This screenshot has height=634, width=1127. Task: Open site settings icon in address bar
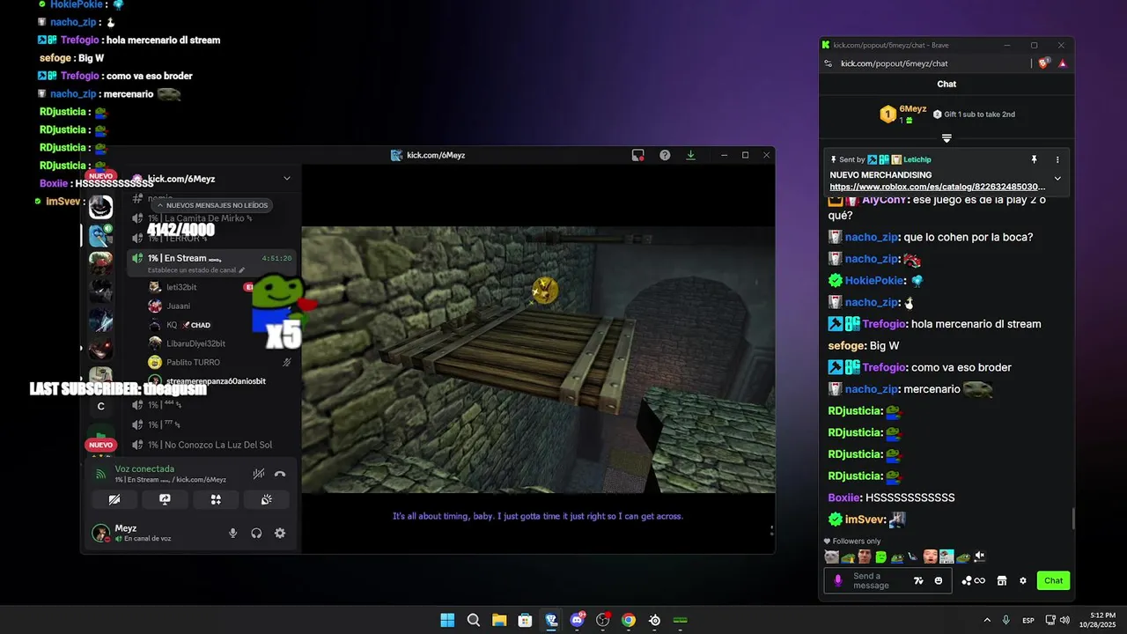(829, 63)
